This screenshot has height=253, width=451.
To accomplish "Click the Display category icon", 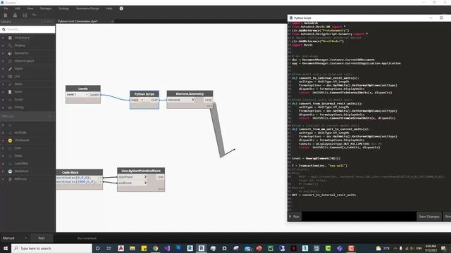I will point(10,45).
